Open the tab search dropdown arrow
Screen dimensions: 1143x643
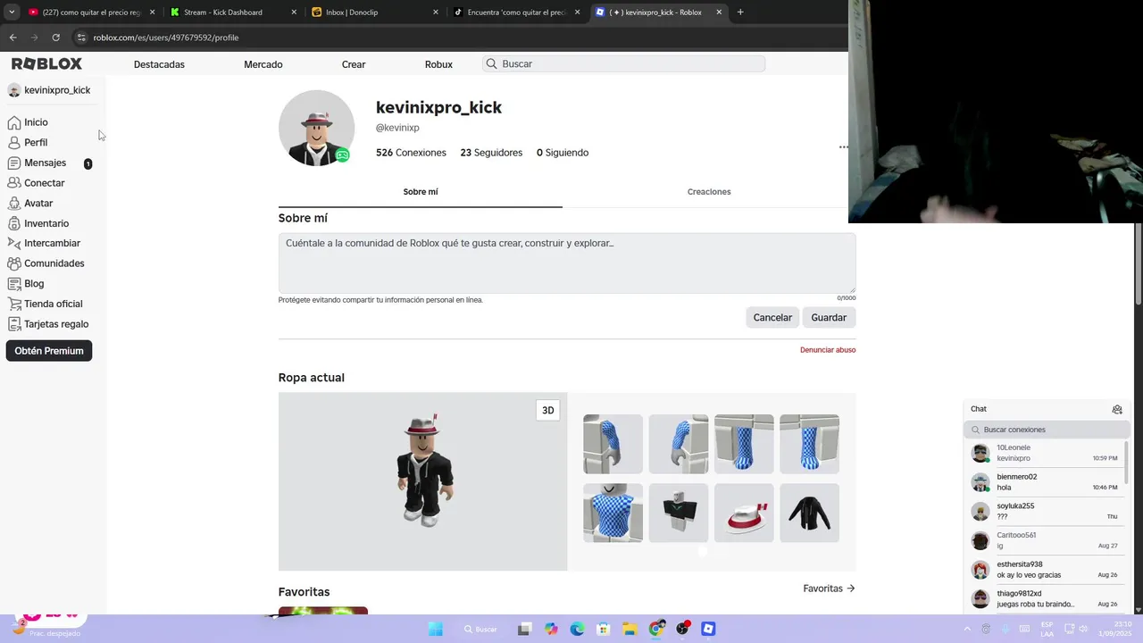pos(12,13)
